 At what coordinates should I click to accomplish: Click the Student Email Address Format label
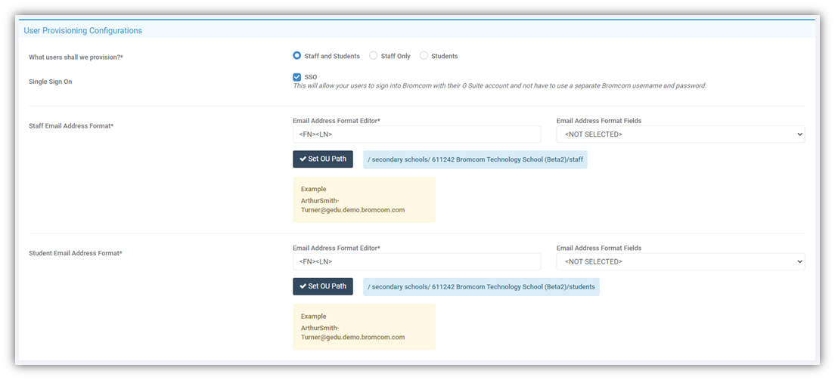click(76, 253)
